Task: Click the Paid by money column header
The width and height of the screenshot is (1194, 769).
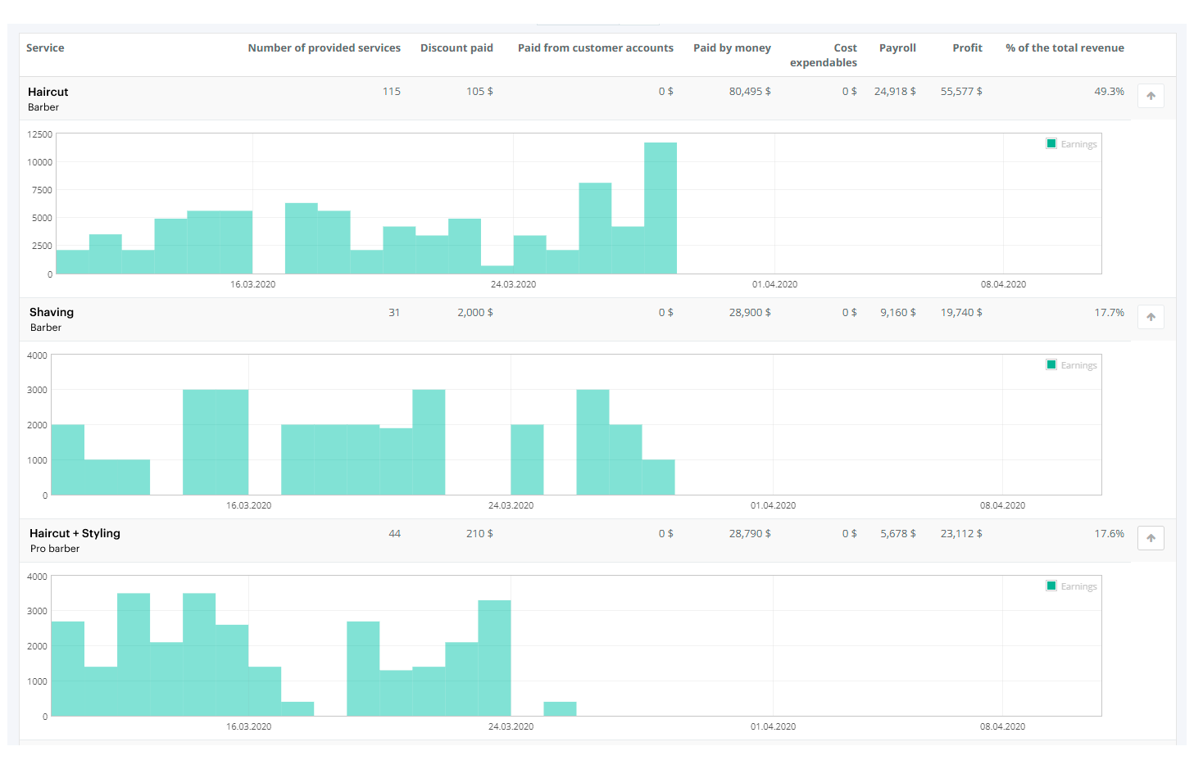Action: pyautogui.click(x=732, y=48)
